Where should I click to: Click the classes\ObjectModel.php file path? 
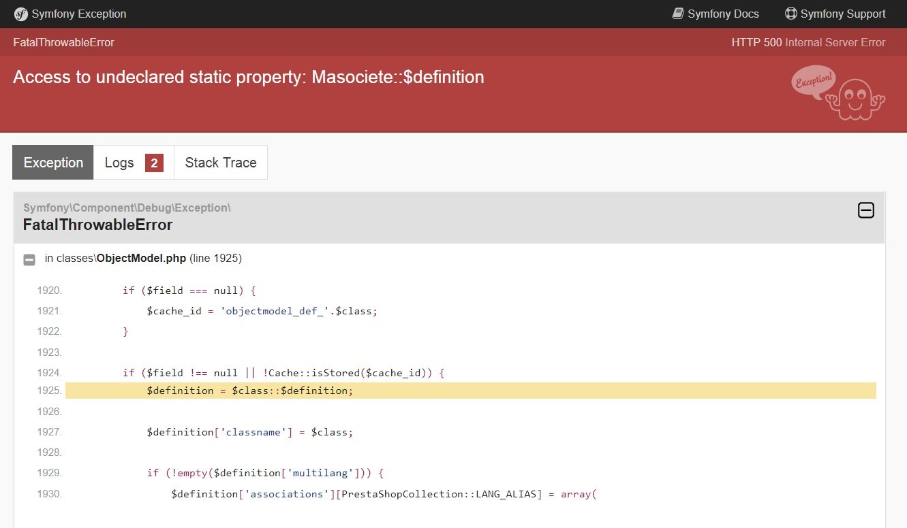(x=141, y=259)
